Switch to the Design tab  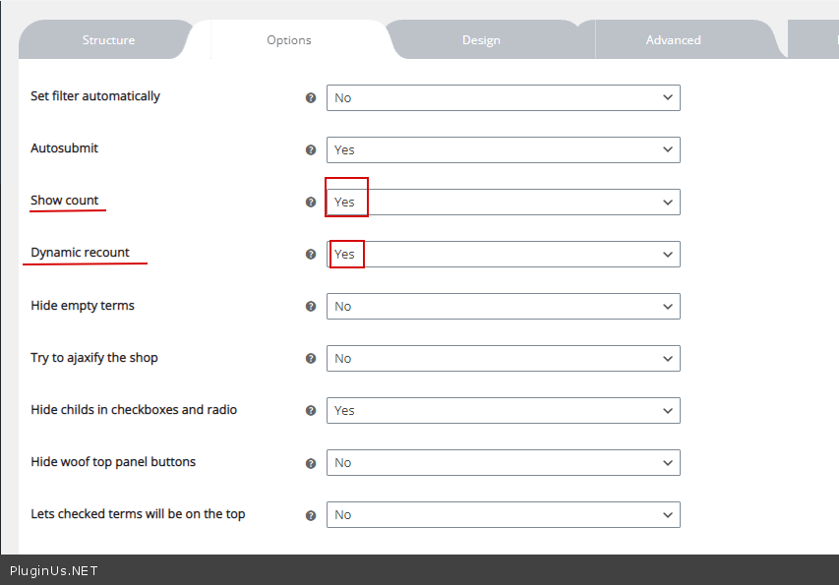[x=481, y=40]
